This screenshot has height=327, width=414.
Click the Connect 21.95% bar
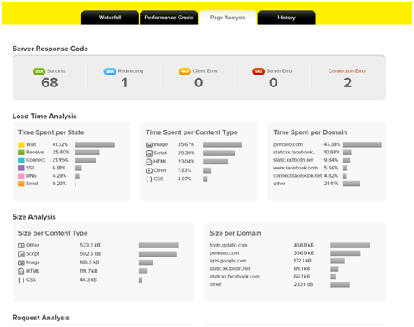point(85,160)
